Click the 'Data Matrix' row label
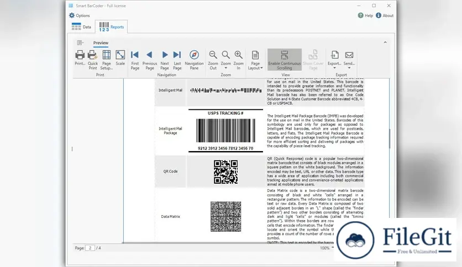Image resolution: width=462 pixels, height=267 pixels. pyautogui.click(x=170, y=216)
